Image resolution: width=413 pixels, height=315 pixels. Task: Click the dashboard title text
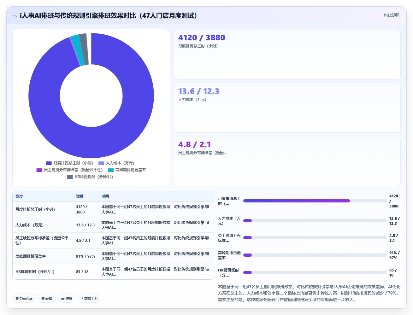coord(108,15)
